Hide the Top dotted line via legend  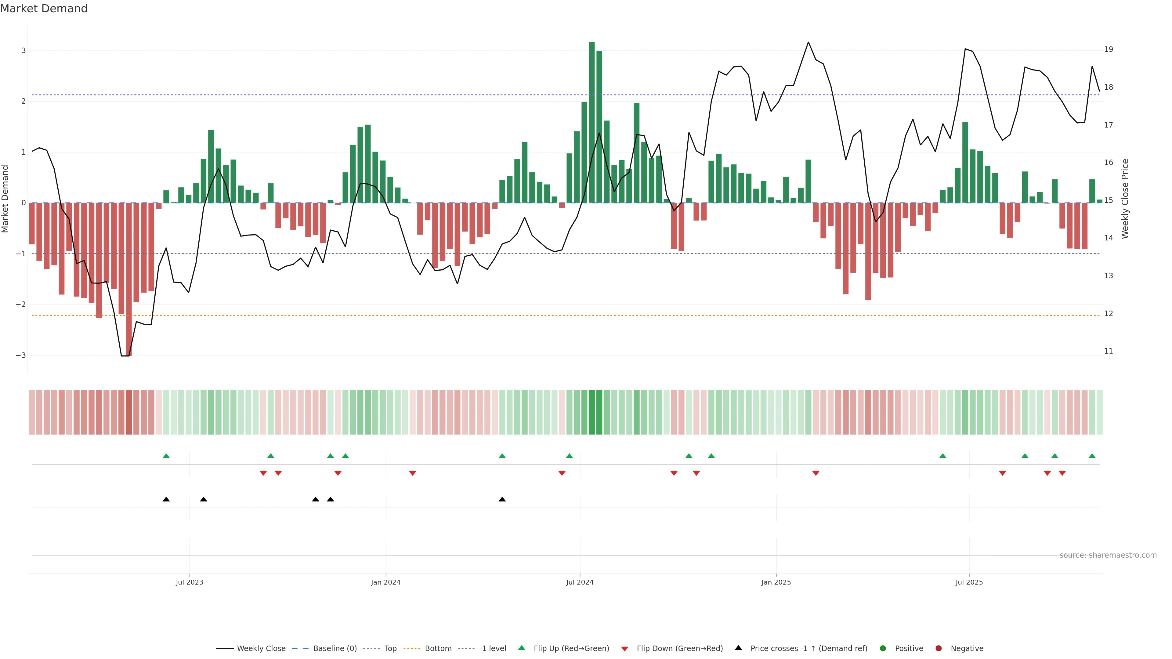tap(390, 648)
